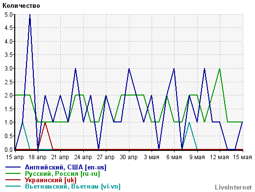The width and height of the screenshot is (255, 192).
Task: Click the red line peak near 18 апр
Action: click(x=45, y=122)
